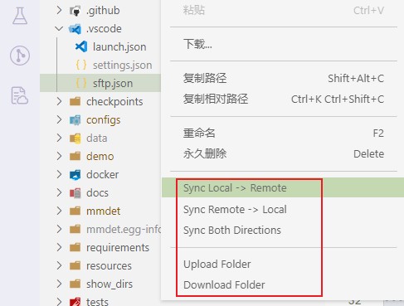Click the braces icon beside sftp.json
Screen dimensions: 404x306
[81, 83]
